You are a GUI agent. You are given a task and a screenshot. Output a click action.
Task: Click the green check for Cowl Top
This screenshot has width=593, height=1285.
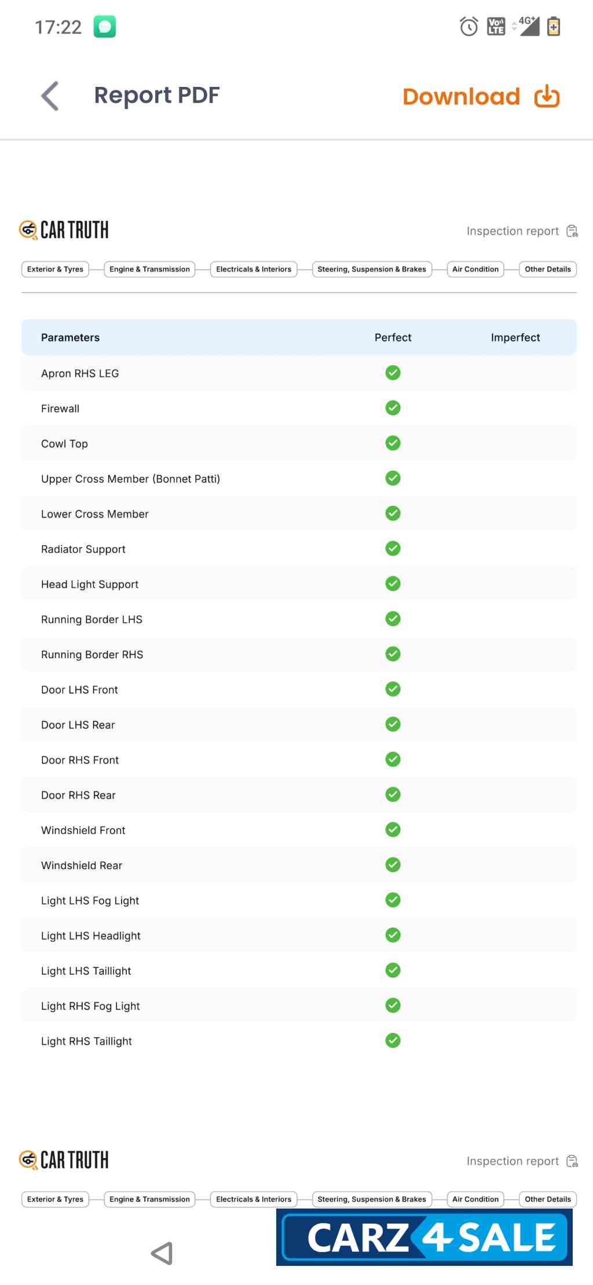[x=393, y=443]
